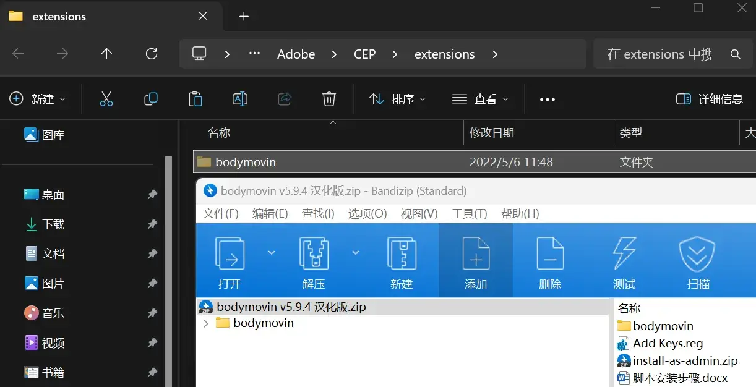This screenshot has height=387, width=756.
Task: Open the dropdown arrow next to Bandizip 打开
Action: pos(271,252)
